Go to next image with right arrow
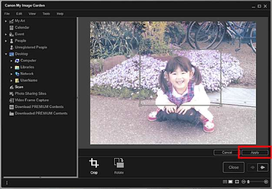Viewport: 272px width, 189px height. pos(262,167)
